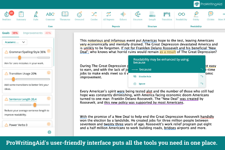Click underlined word 'Americas'
This screenshot has height=150, width=225.
[x=149, y=41]
